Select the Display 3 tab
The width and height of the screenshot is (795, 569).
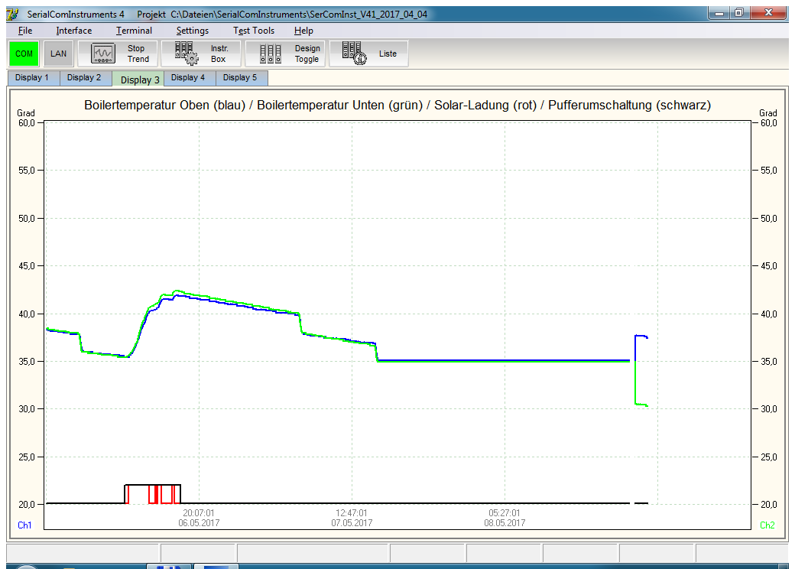139,80
